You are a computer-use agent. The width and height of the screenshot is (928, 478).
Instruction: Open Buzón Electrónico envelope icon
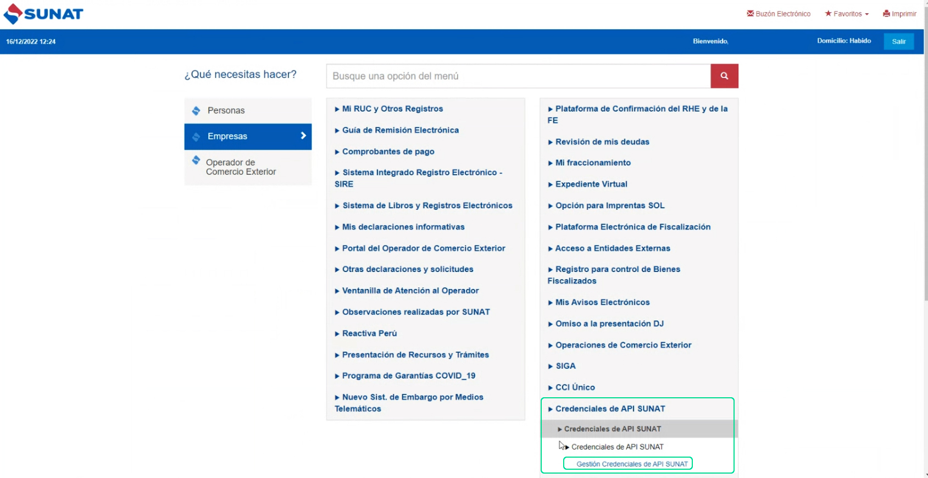(750, 14)
